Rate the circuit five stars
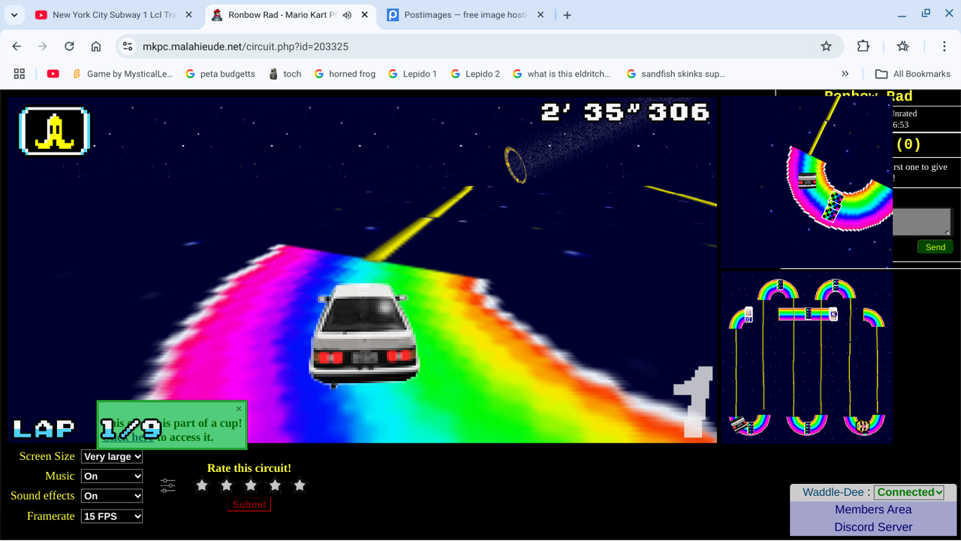Screen dimensions: 961x541 (300, 485)
